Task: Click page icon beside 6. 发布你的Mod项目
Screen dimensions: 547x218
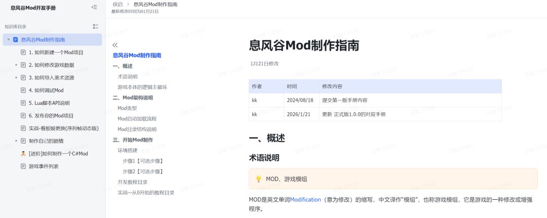Action: pos(23,116)
